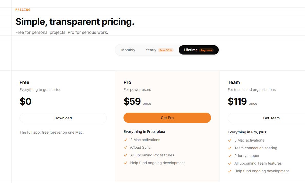This screenshot has height=183, width=305.
Task: Click checkmark next to 5 Mac activations
Action: (x=230, y=140)
